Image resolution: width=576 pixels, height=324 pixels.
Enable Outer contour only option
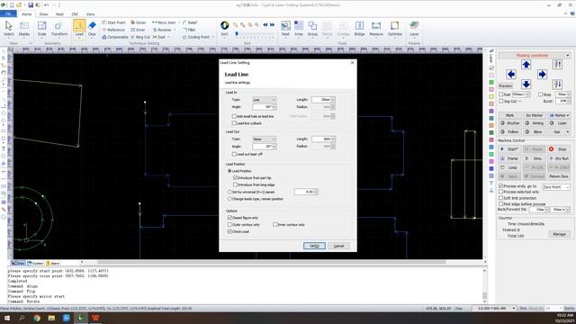click(229, 224)
